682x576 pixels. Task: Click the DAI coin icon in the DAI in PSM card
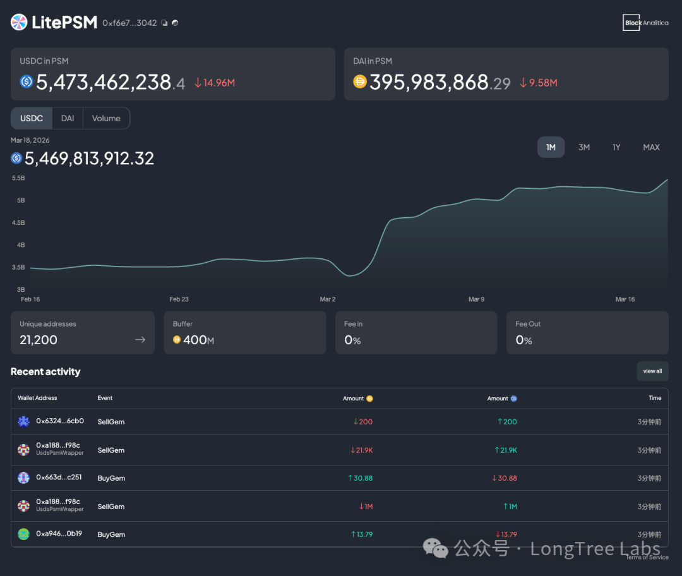click(x=360, y=81)
